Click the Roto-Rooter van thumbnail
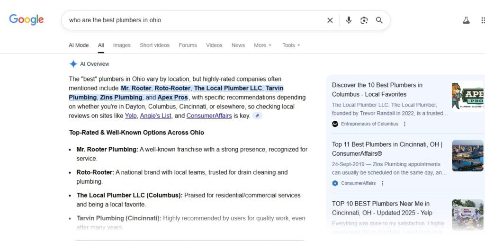This screenshot has height=241, width=485. point(467,214)
